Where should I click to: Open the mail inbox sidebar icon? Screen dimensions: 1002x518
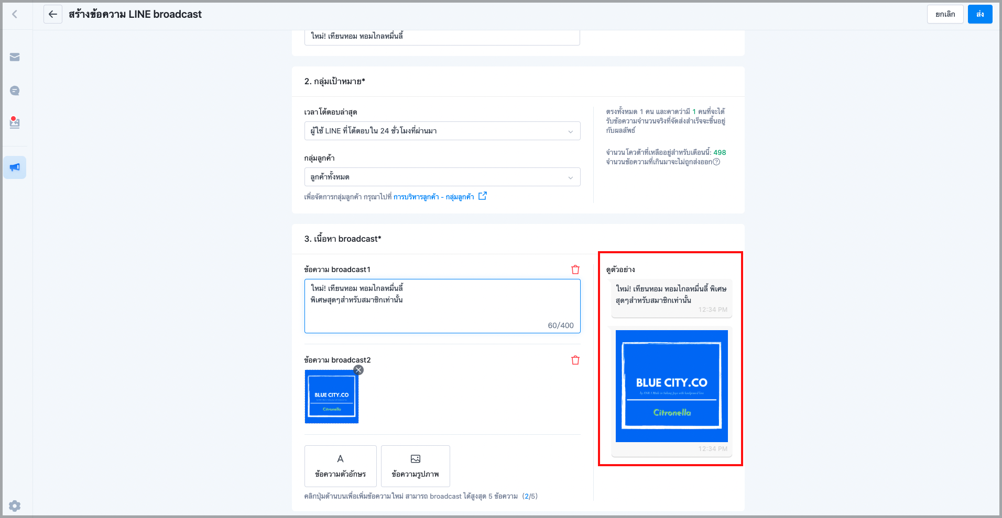point(15,57)
